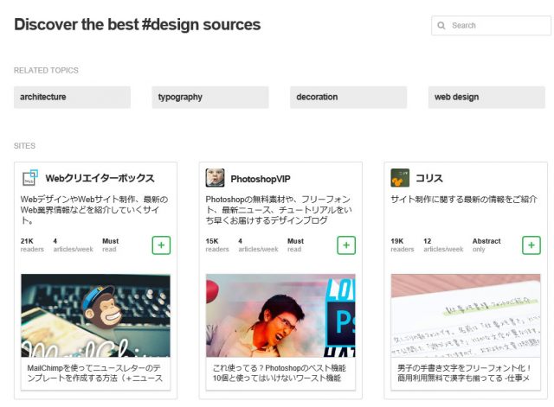This screenshot has width=554, height=407.
Task: Open the Webクリエイターボックス site title link
Action: pyautogui.click(x=100, y=179)
